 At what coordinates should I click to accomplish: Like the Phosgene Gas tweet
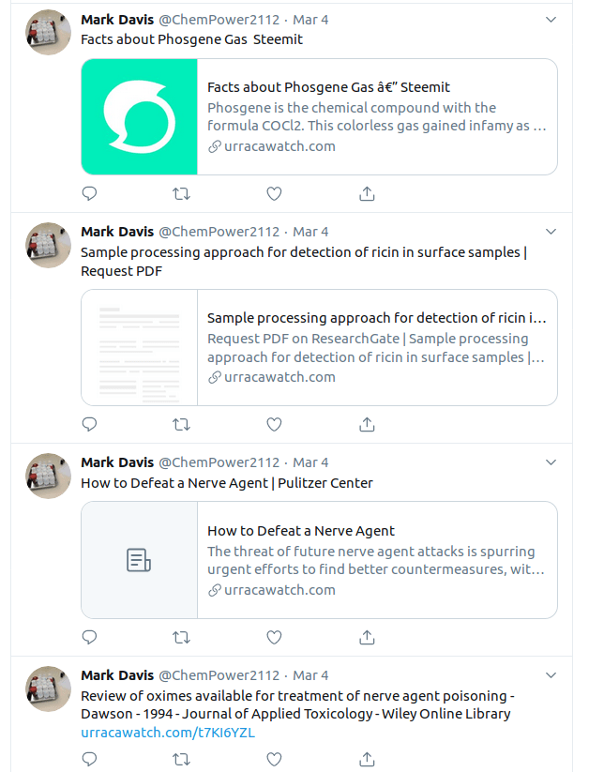click(274, 193)
